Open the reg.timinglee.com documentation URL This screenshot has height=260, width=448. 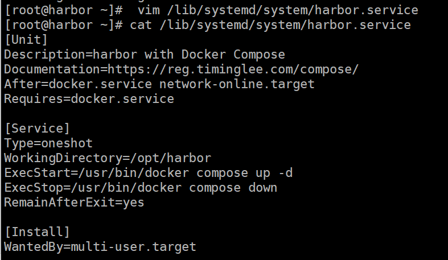tap(233, 69)
